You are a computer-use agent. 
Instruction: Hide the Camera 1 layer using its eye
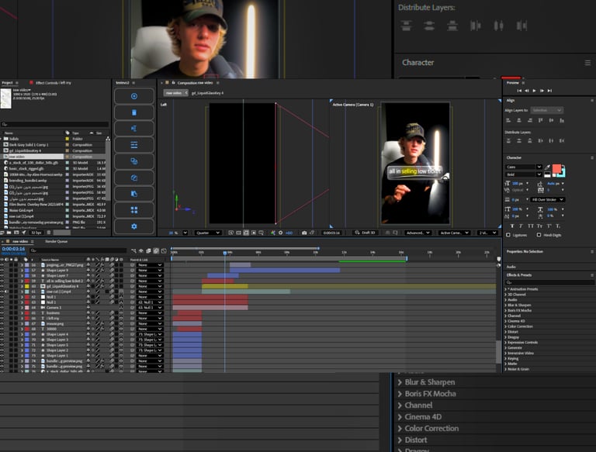[x=2, y=308]
